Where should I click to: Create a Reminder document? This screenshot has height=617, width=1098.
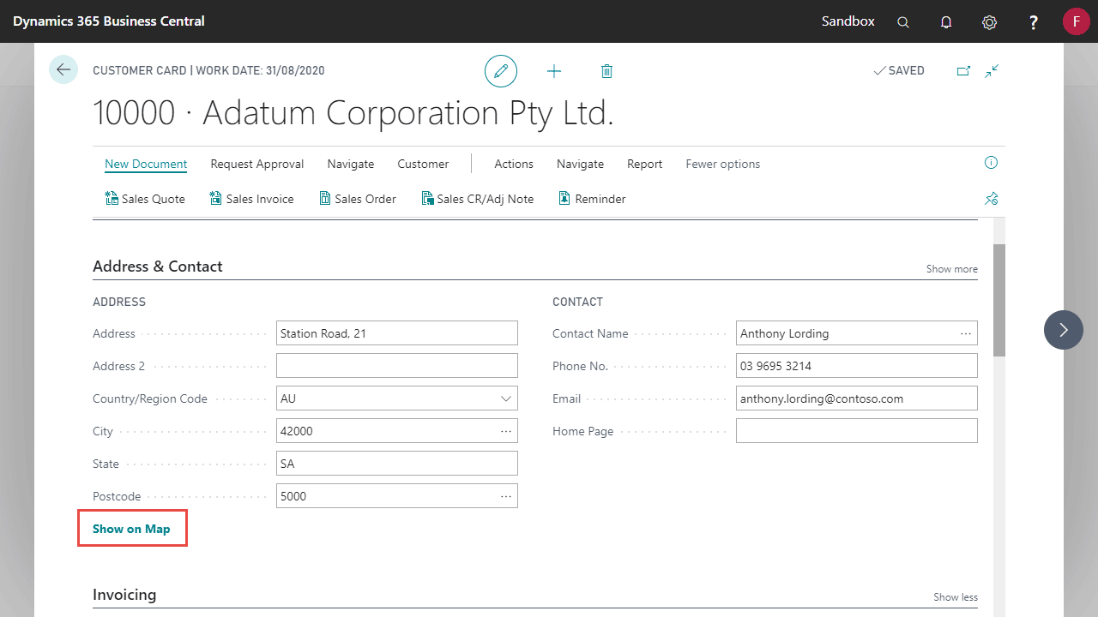coord(592,199)
